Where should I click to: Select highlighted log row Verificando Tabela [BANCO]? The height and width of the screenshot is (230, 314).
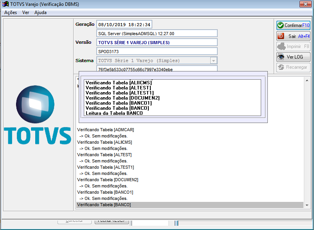point(190,205)
